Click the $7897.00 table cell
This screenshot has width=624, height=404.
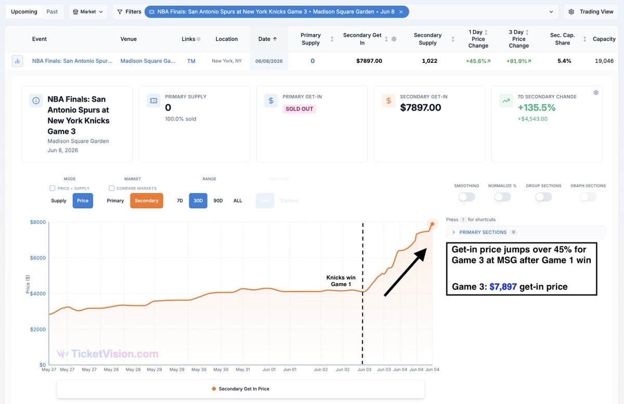[369, 61]
